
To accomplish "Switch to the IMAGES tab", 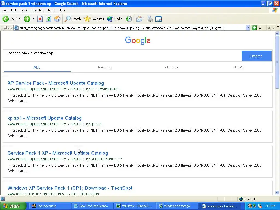I will [x=104, y=67].
